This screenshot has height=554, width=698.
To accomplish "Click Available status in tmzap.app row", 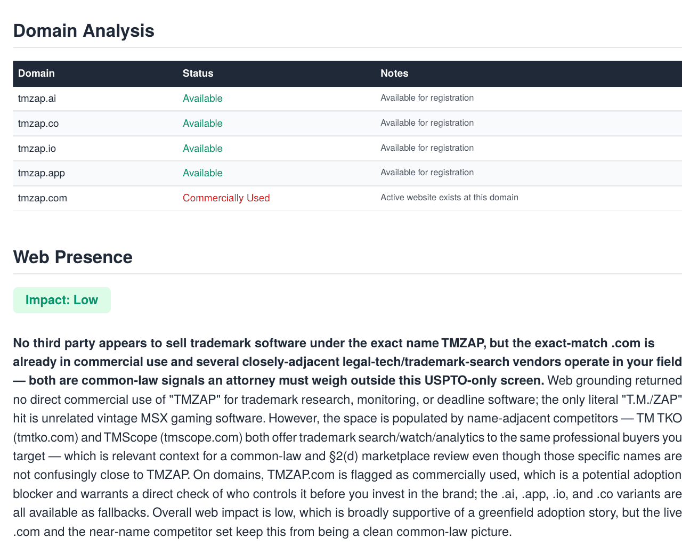I will [202, 173].
